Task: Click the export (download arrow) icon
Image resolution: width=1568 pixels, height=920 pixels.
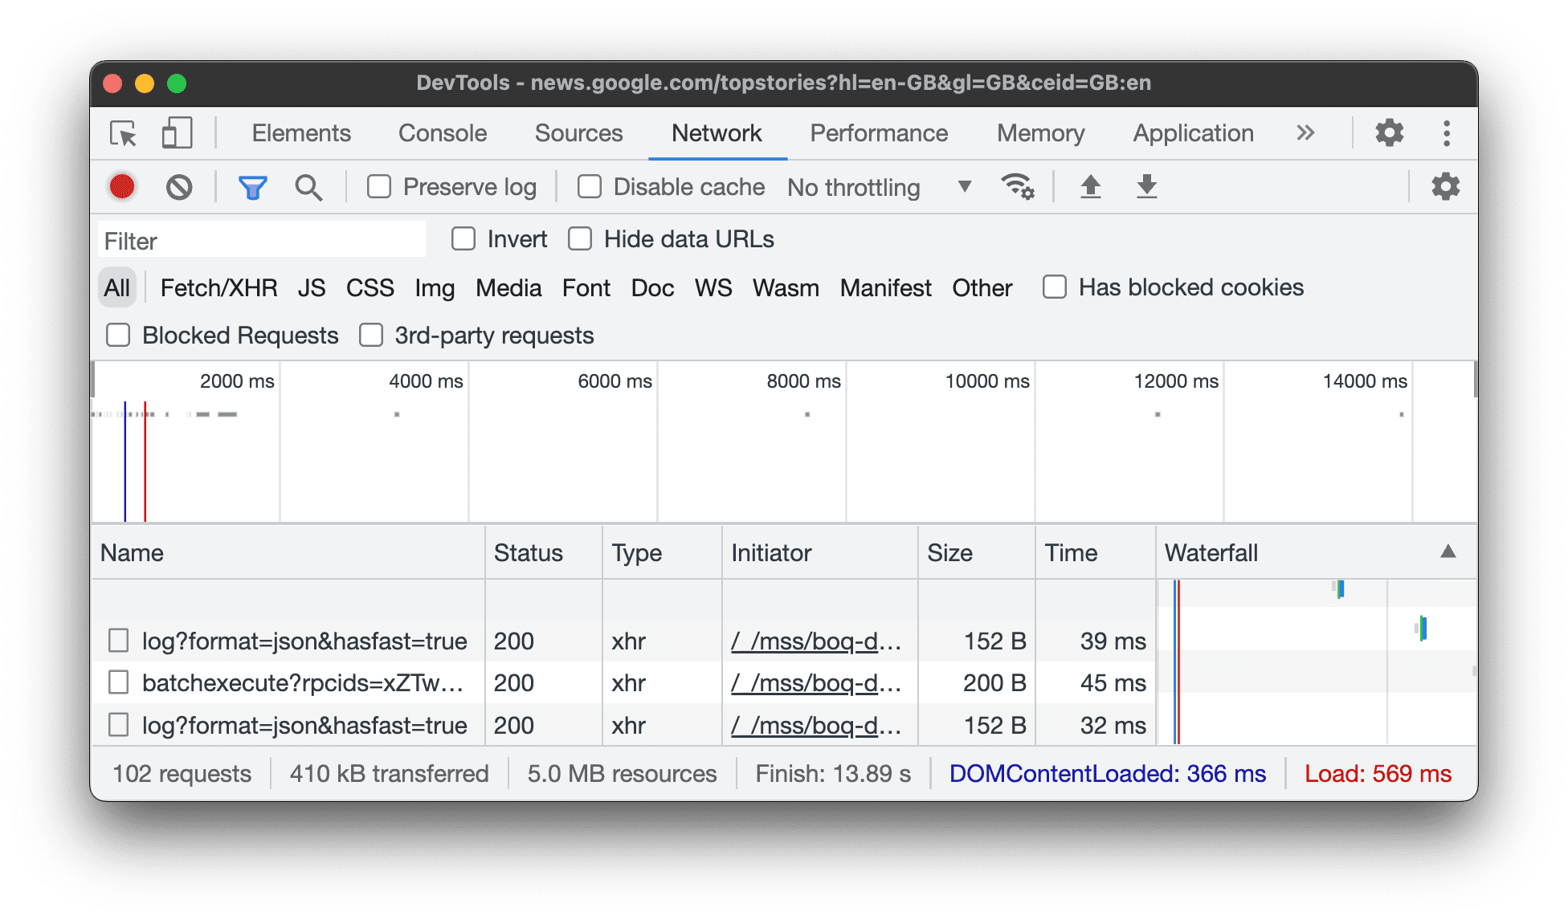Action: coord(1147,186)
